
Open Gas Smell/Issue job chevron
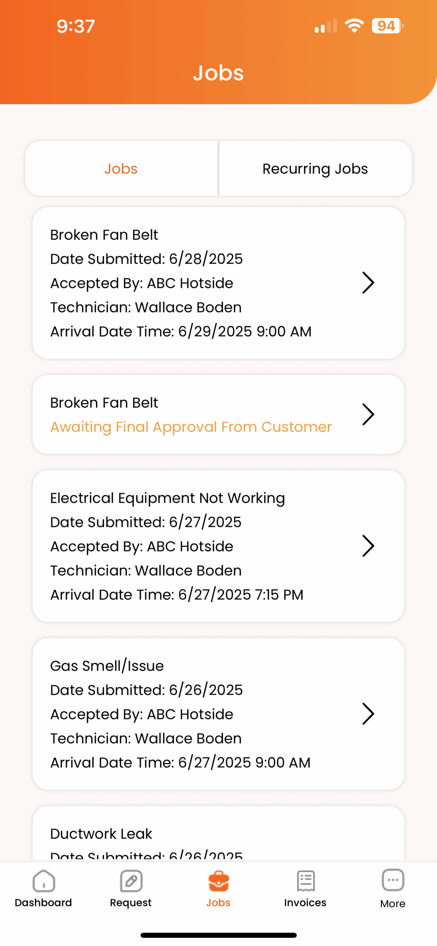coord(368,714)
